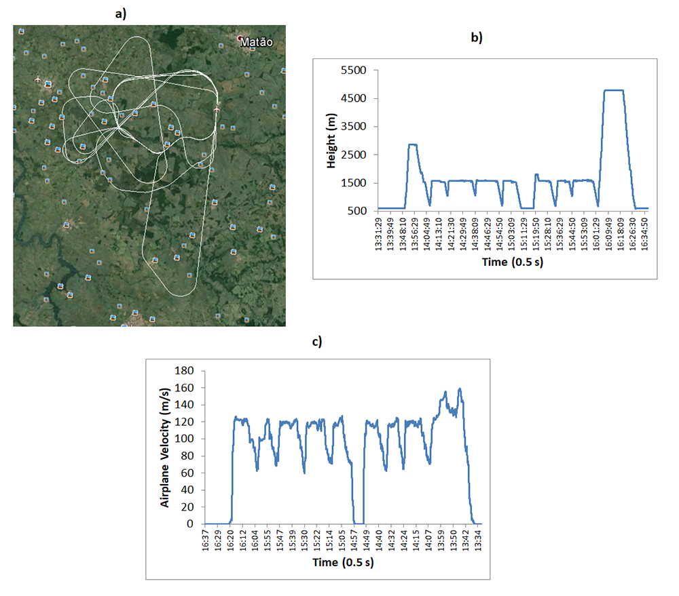Open the red Matão placemark pin
The height and width of the screenshot is (596, 679).
coord(239,38)
